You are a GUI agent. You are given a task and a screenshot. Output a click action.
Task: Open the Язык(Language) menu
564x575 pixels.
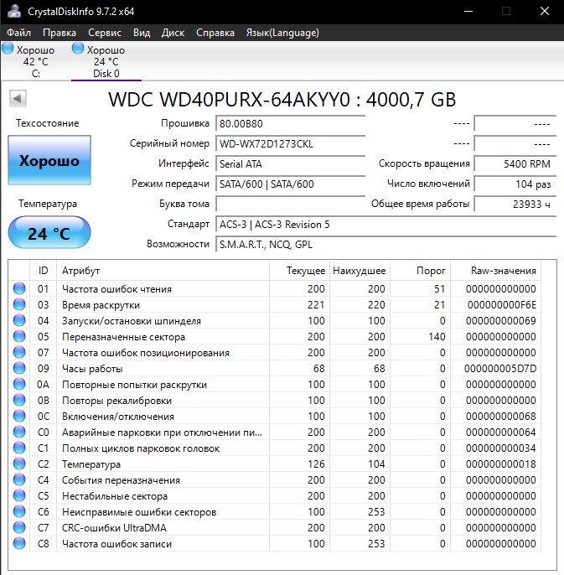coord(282,33)
